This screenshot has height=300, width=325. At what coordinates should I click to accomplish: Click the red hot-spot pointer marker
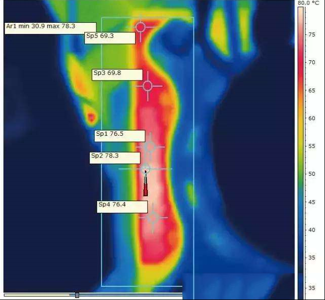click(x=146, y=183)
